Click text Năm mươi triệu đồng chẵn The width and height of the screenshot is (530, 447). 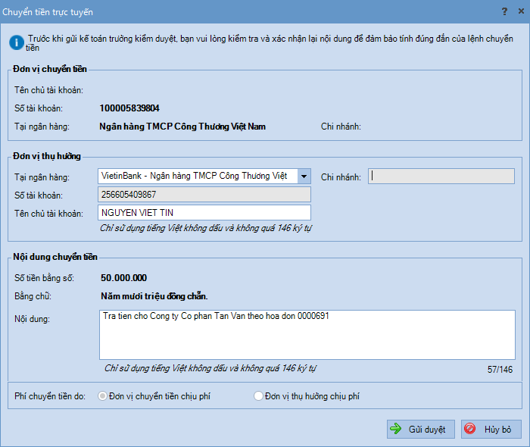[x=154, y=296]
